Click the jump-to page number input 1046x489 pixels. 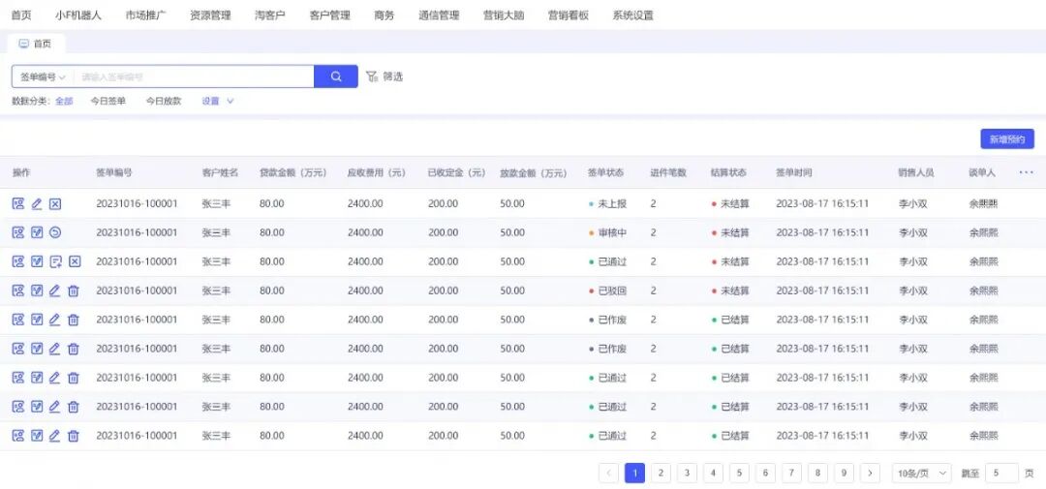coord(1002,473)
